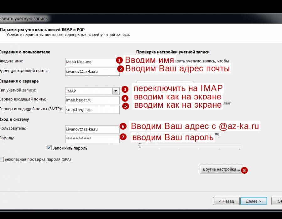Click the Пользователь login field
This screenshot has height=219, width=282.
92,129
